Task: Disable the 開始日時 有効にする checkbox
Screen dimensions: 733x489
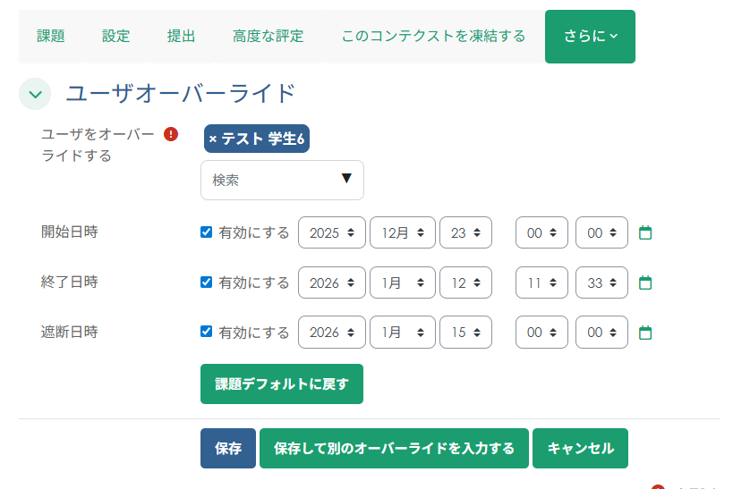Action: pos(207,232)
